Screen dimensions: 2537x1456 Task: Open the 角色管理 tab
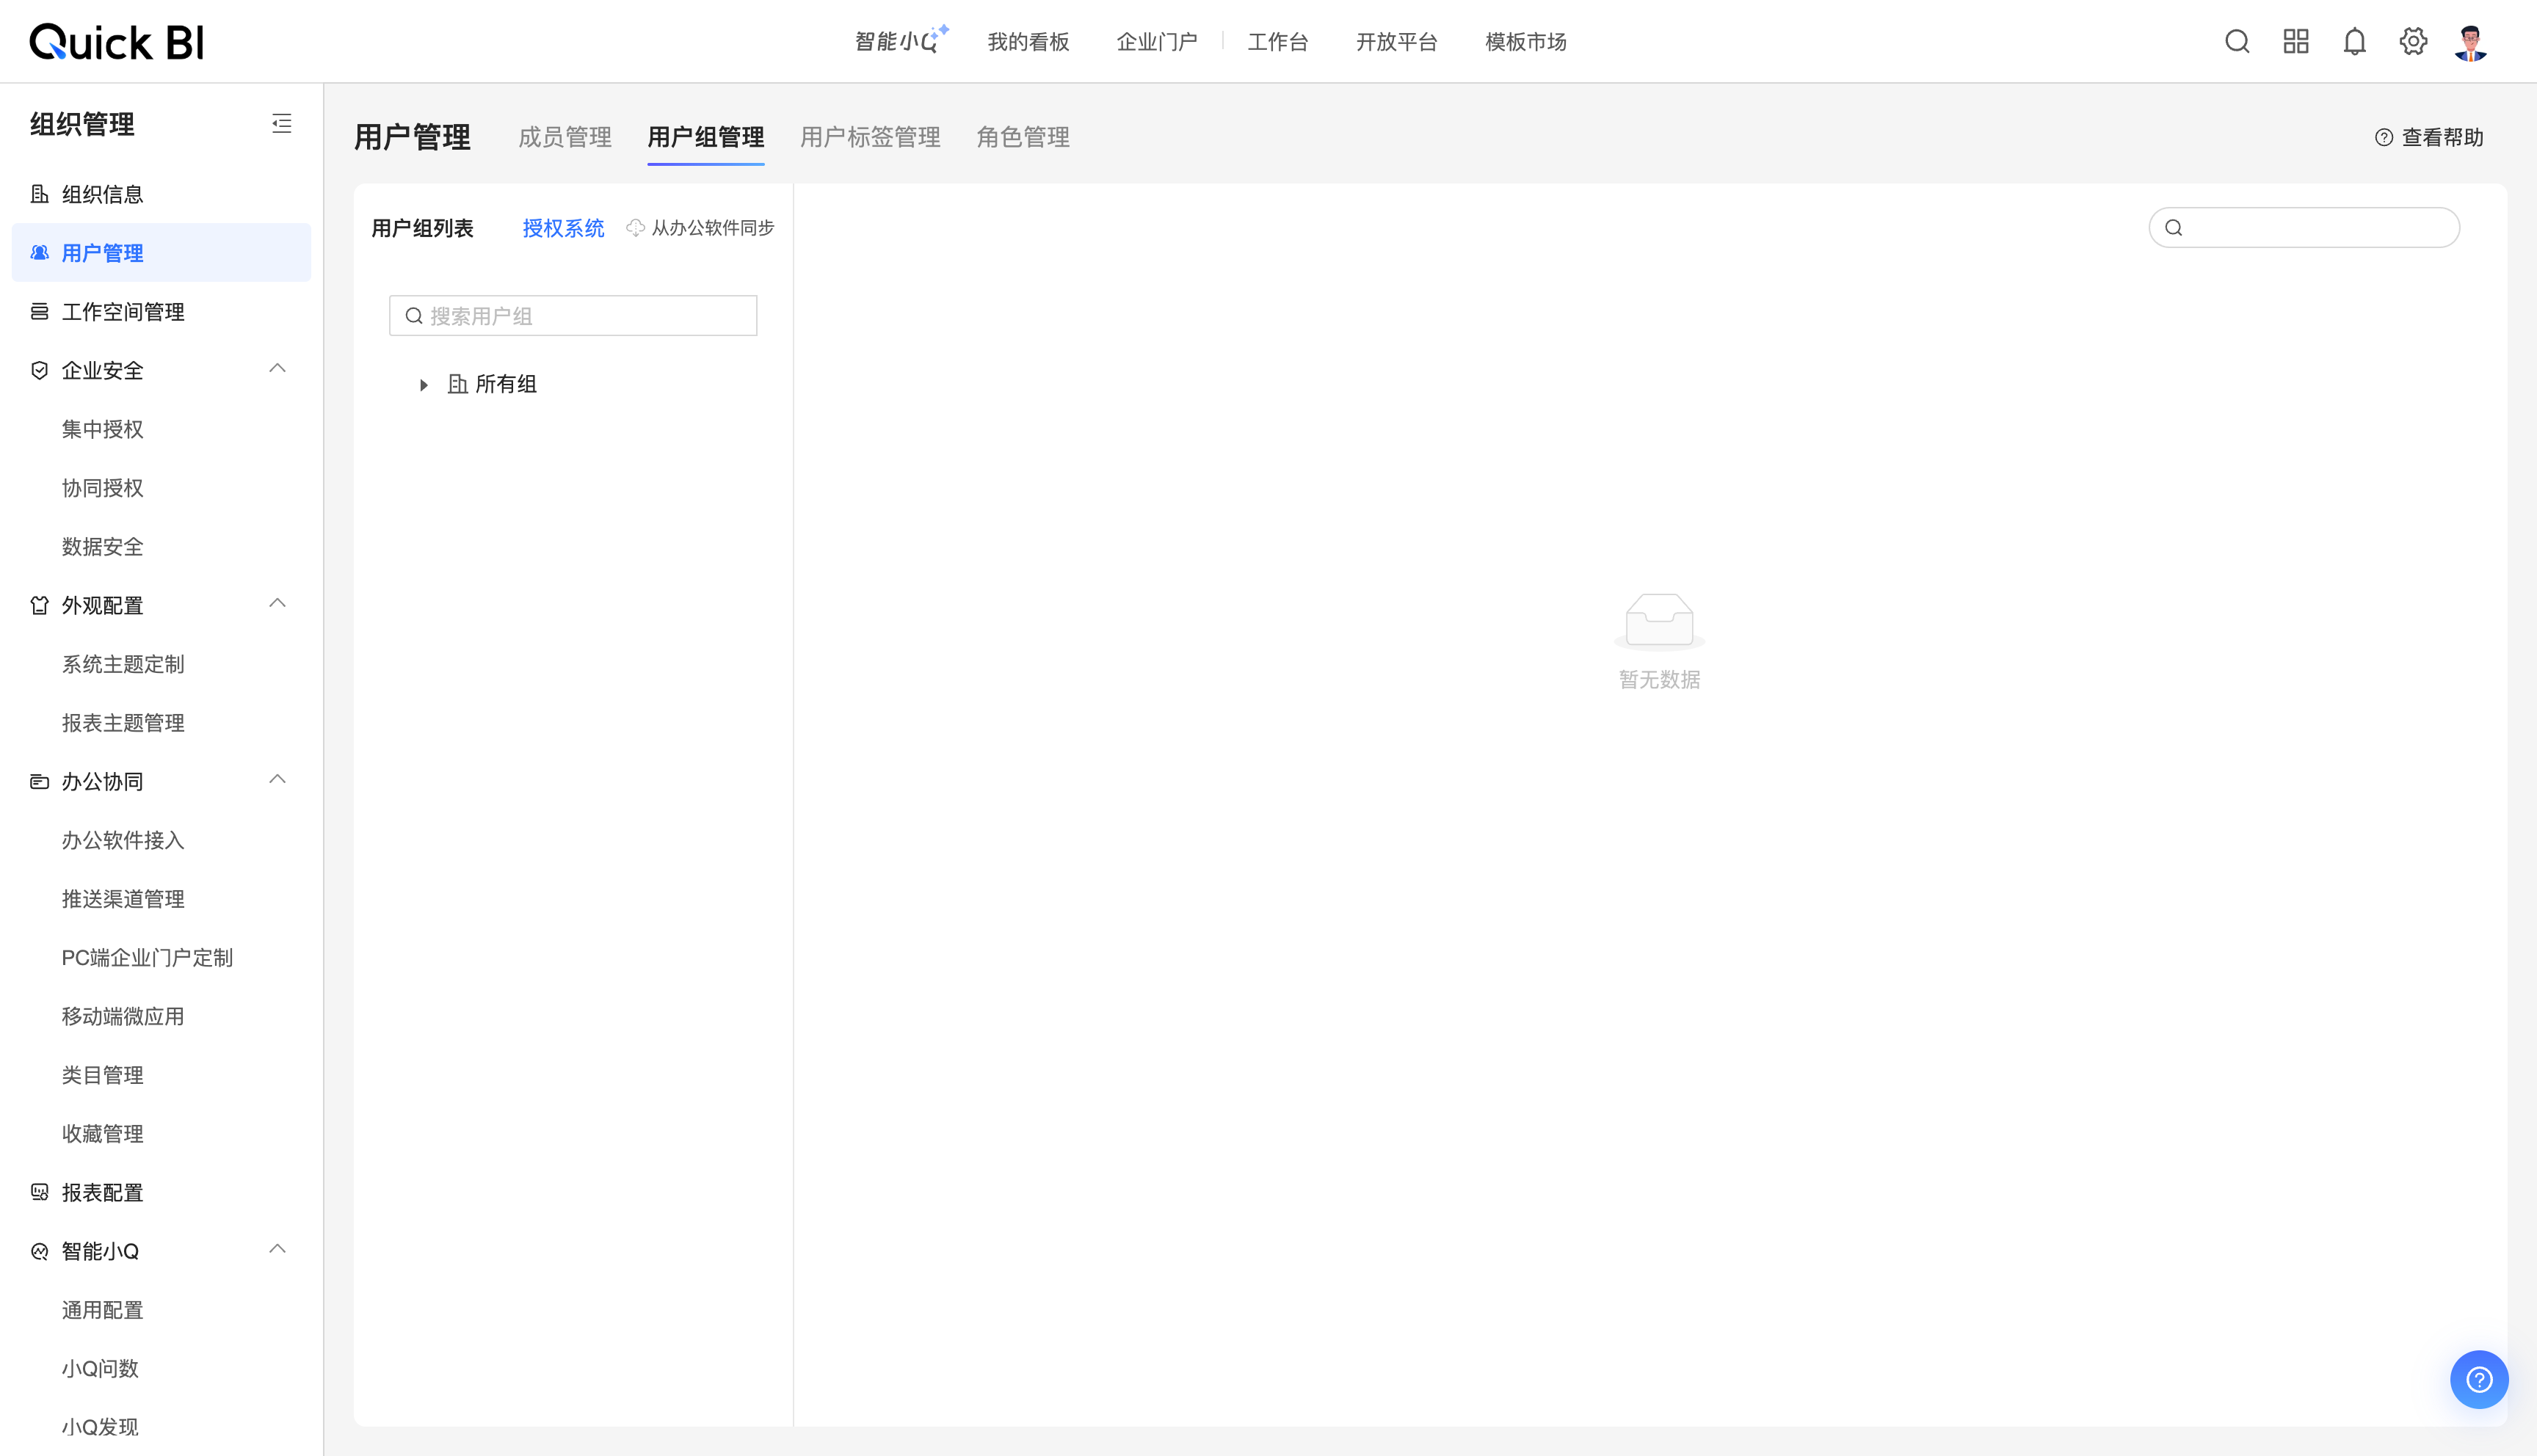(x=1023, y=137)
